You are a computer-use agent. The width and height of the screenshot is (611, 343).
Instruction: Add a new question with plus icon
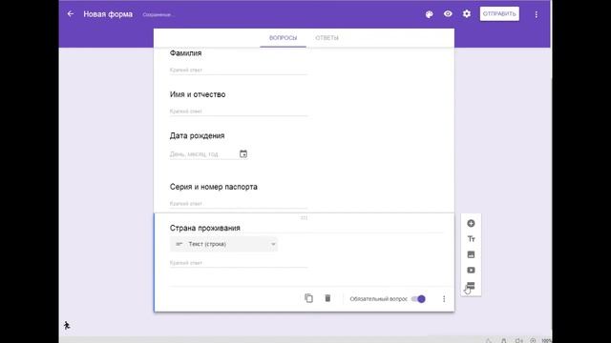click(x=471, y=223)
